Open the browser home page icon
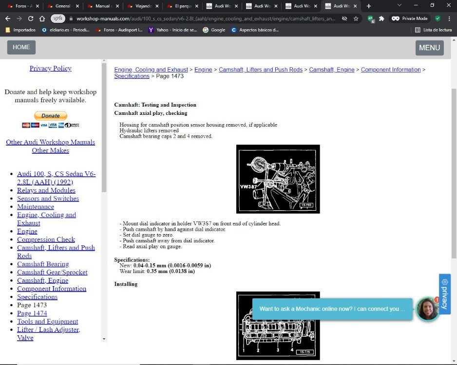 pyautogui.click(x=42, y=18)
